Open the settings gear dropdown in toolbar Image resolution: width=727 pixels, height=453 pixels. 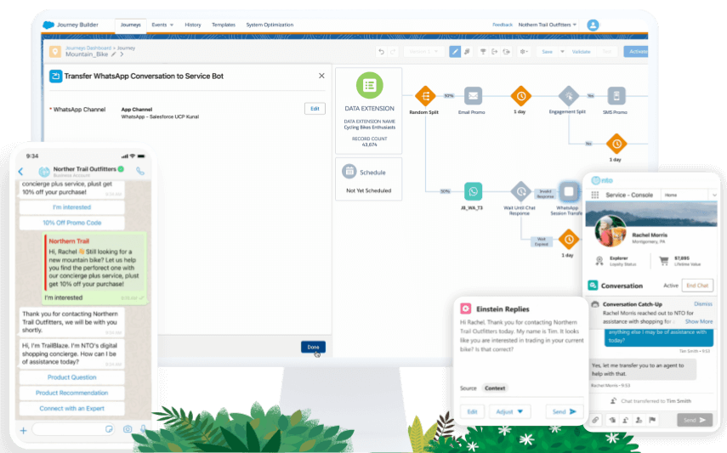524,52
